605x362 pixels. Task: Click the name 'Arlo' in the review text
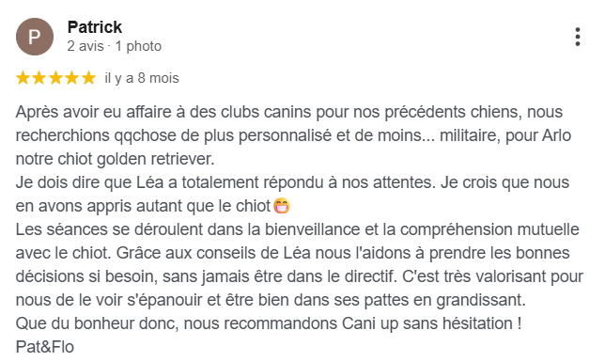coord(556,135)
